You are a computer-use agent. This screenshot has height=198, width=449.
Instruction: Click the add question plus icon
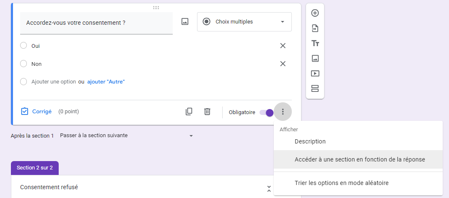click(315, 13)
